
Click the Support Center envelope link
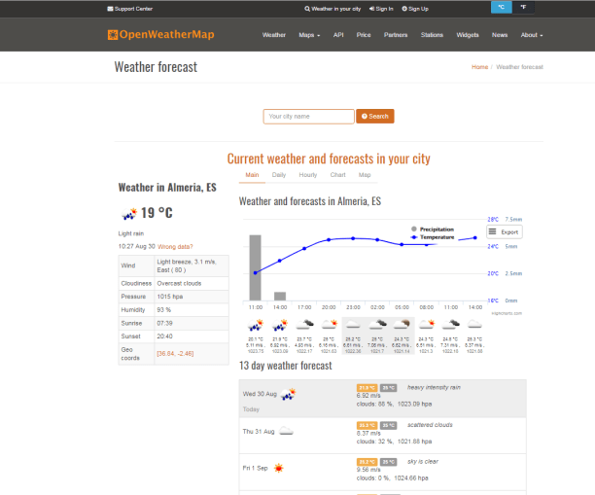click(132, 8)
